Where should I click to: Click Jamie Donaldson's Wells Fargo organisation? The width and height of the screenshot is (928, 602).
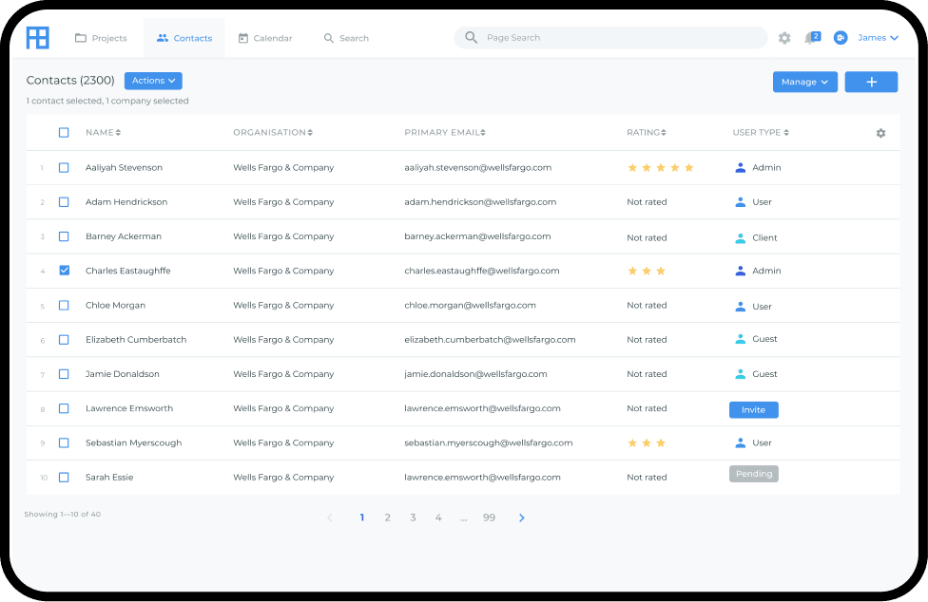[283, 374]
